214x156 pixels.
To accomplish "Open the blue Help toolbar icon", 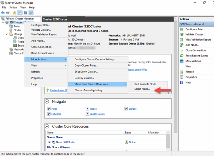I will pyautogui.click(x=26, y=13).
